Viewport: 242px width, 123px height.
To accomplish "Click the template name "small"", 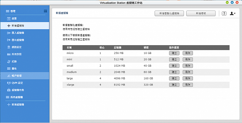I will coord(70,66).
